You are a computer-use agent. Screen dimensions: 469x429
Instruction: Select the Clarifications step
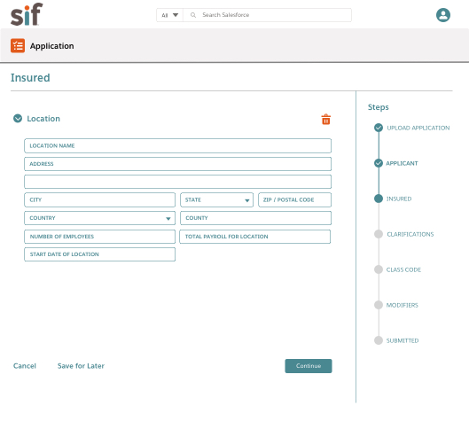[x=410, y=234]
